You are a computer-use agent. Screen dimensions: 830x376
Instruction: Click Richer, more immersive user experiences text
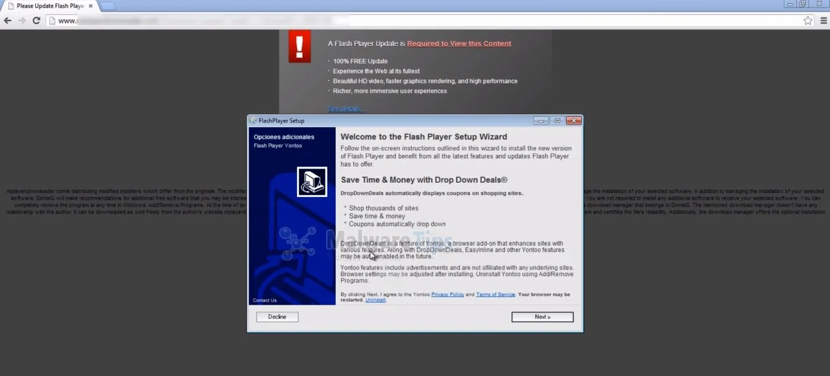pyautogui.click(x=390, y=91)
